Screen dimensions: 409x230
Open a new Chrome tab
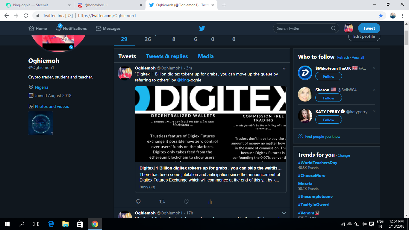click(224, 5)
